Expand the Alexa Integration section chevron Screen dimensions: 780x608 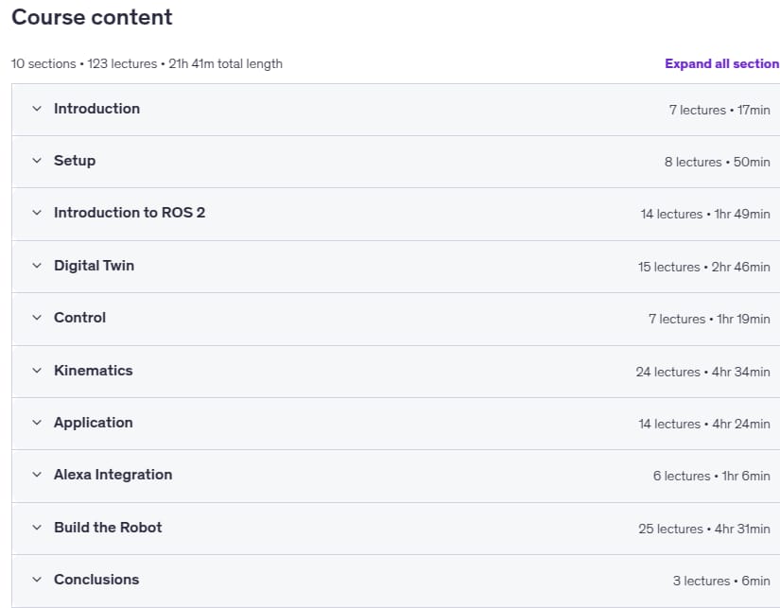(37, 474)
